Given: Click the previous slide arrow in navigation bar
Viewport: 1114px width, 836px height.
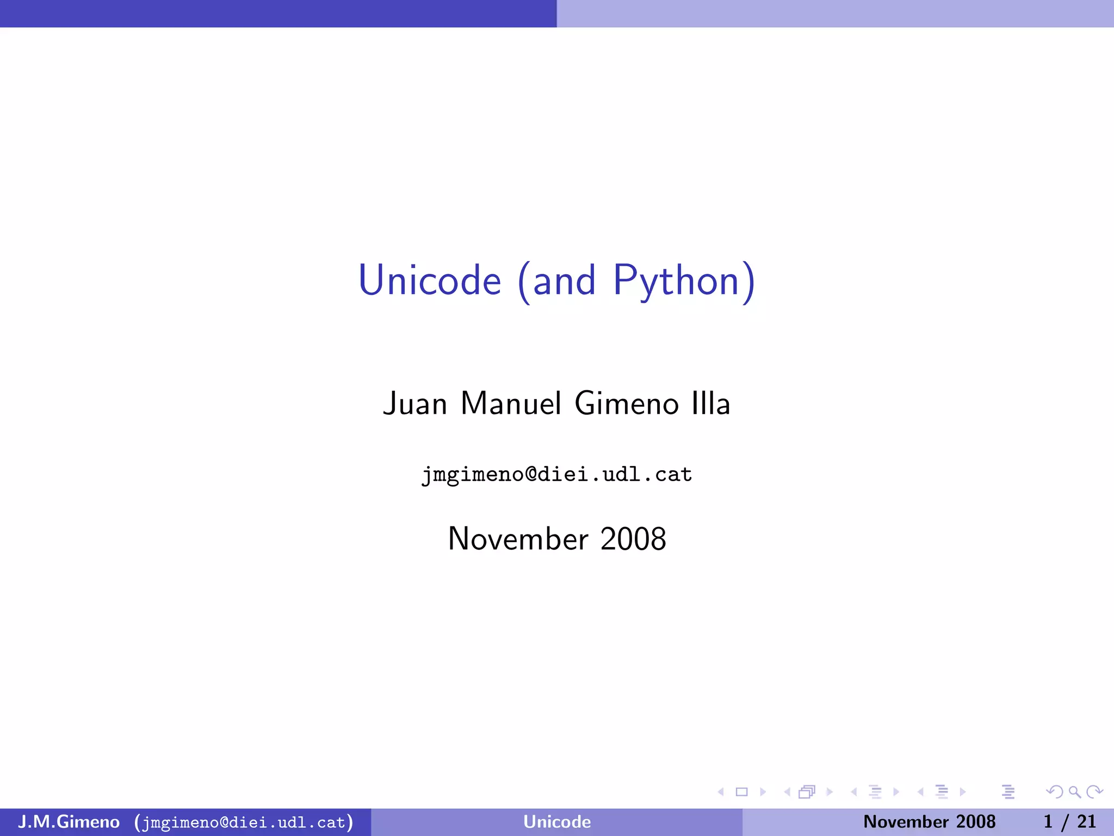Looking at the screenshot, I should point(721,792).
